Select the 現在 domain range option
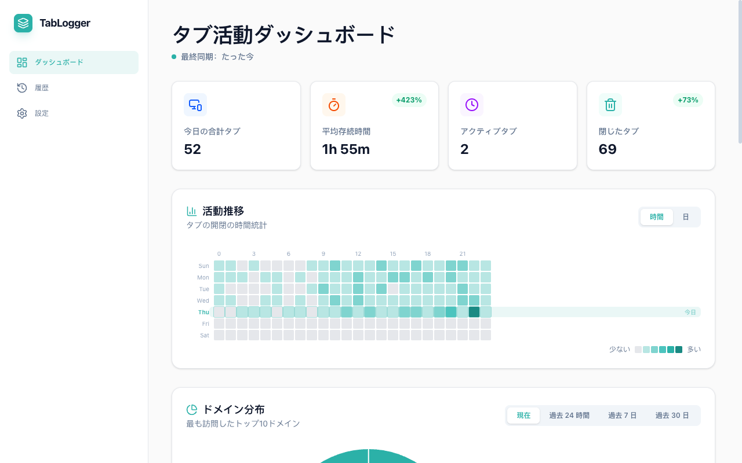This screenshot has height=463, width=742. coord(523,416)
